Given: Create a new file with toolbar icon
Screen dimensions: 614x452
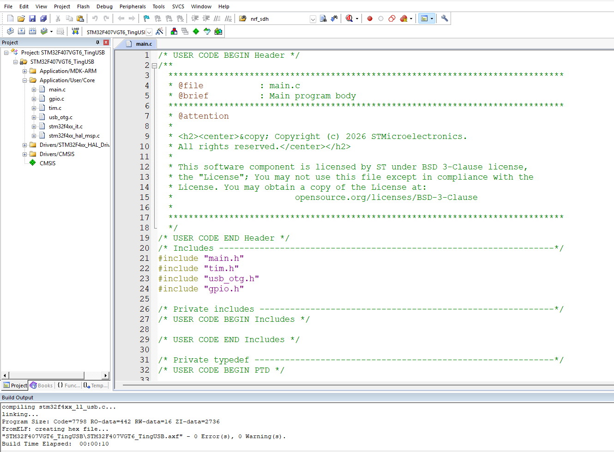Looking at the screenshot, I should [10, 18].
